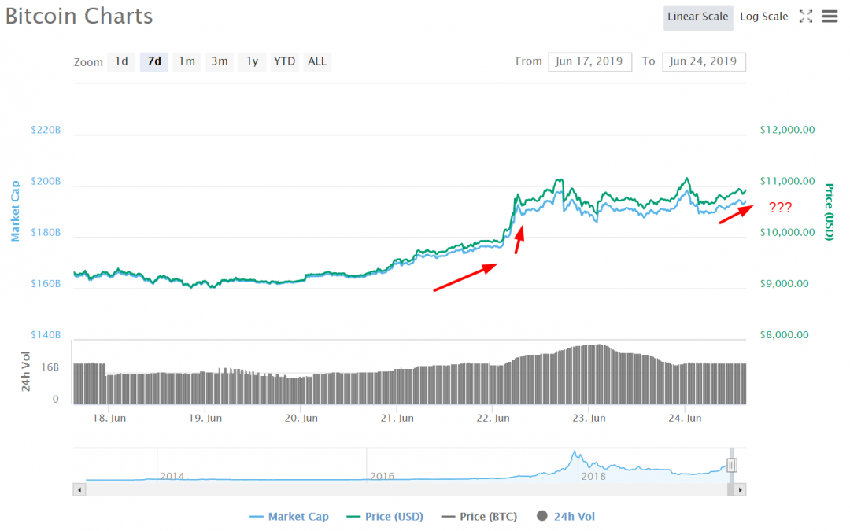
Task: Click the $8,000.00 price label
Action: [x=785, y=335]
